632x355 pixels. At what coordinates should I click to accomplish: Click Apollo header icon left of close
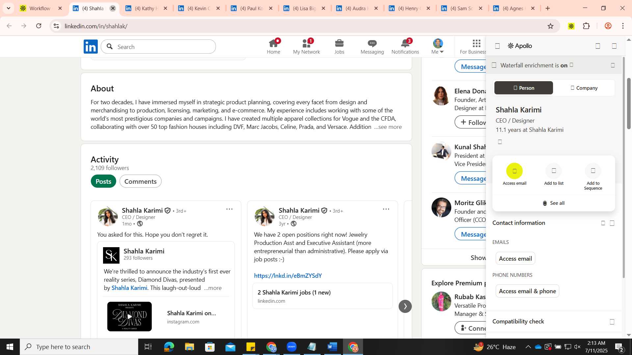598,46
